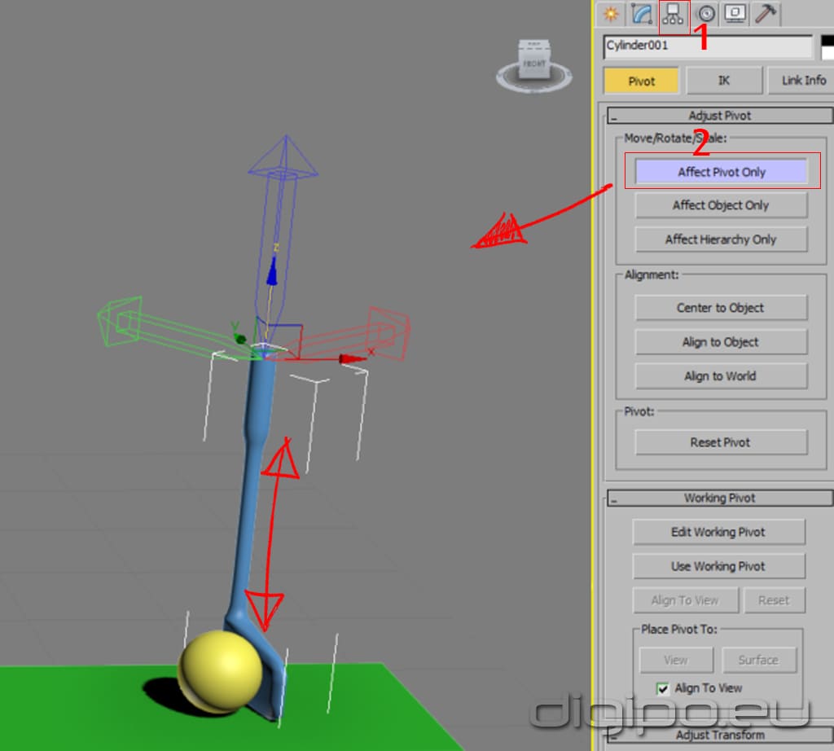Screen dimensions: 834x751
Task: Select the Hierarchy panel icon
Action: (674, 14)
